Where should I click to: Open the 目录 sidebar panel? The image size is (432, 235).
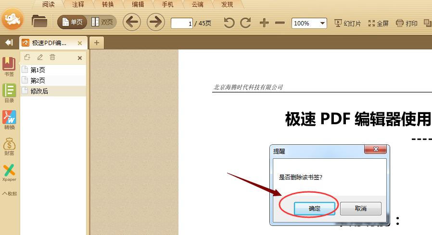coord(9,93)
